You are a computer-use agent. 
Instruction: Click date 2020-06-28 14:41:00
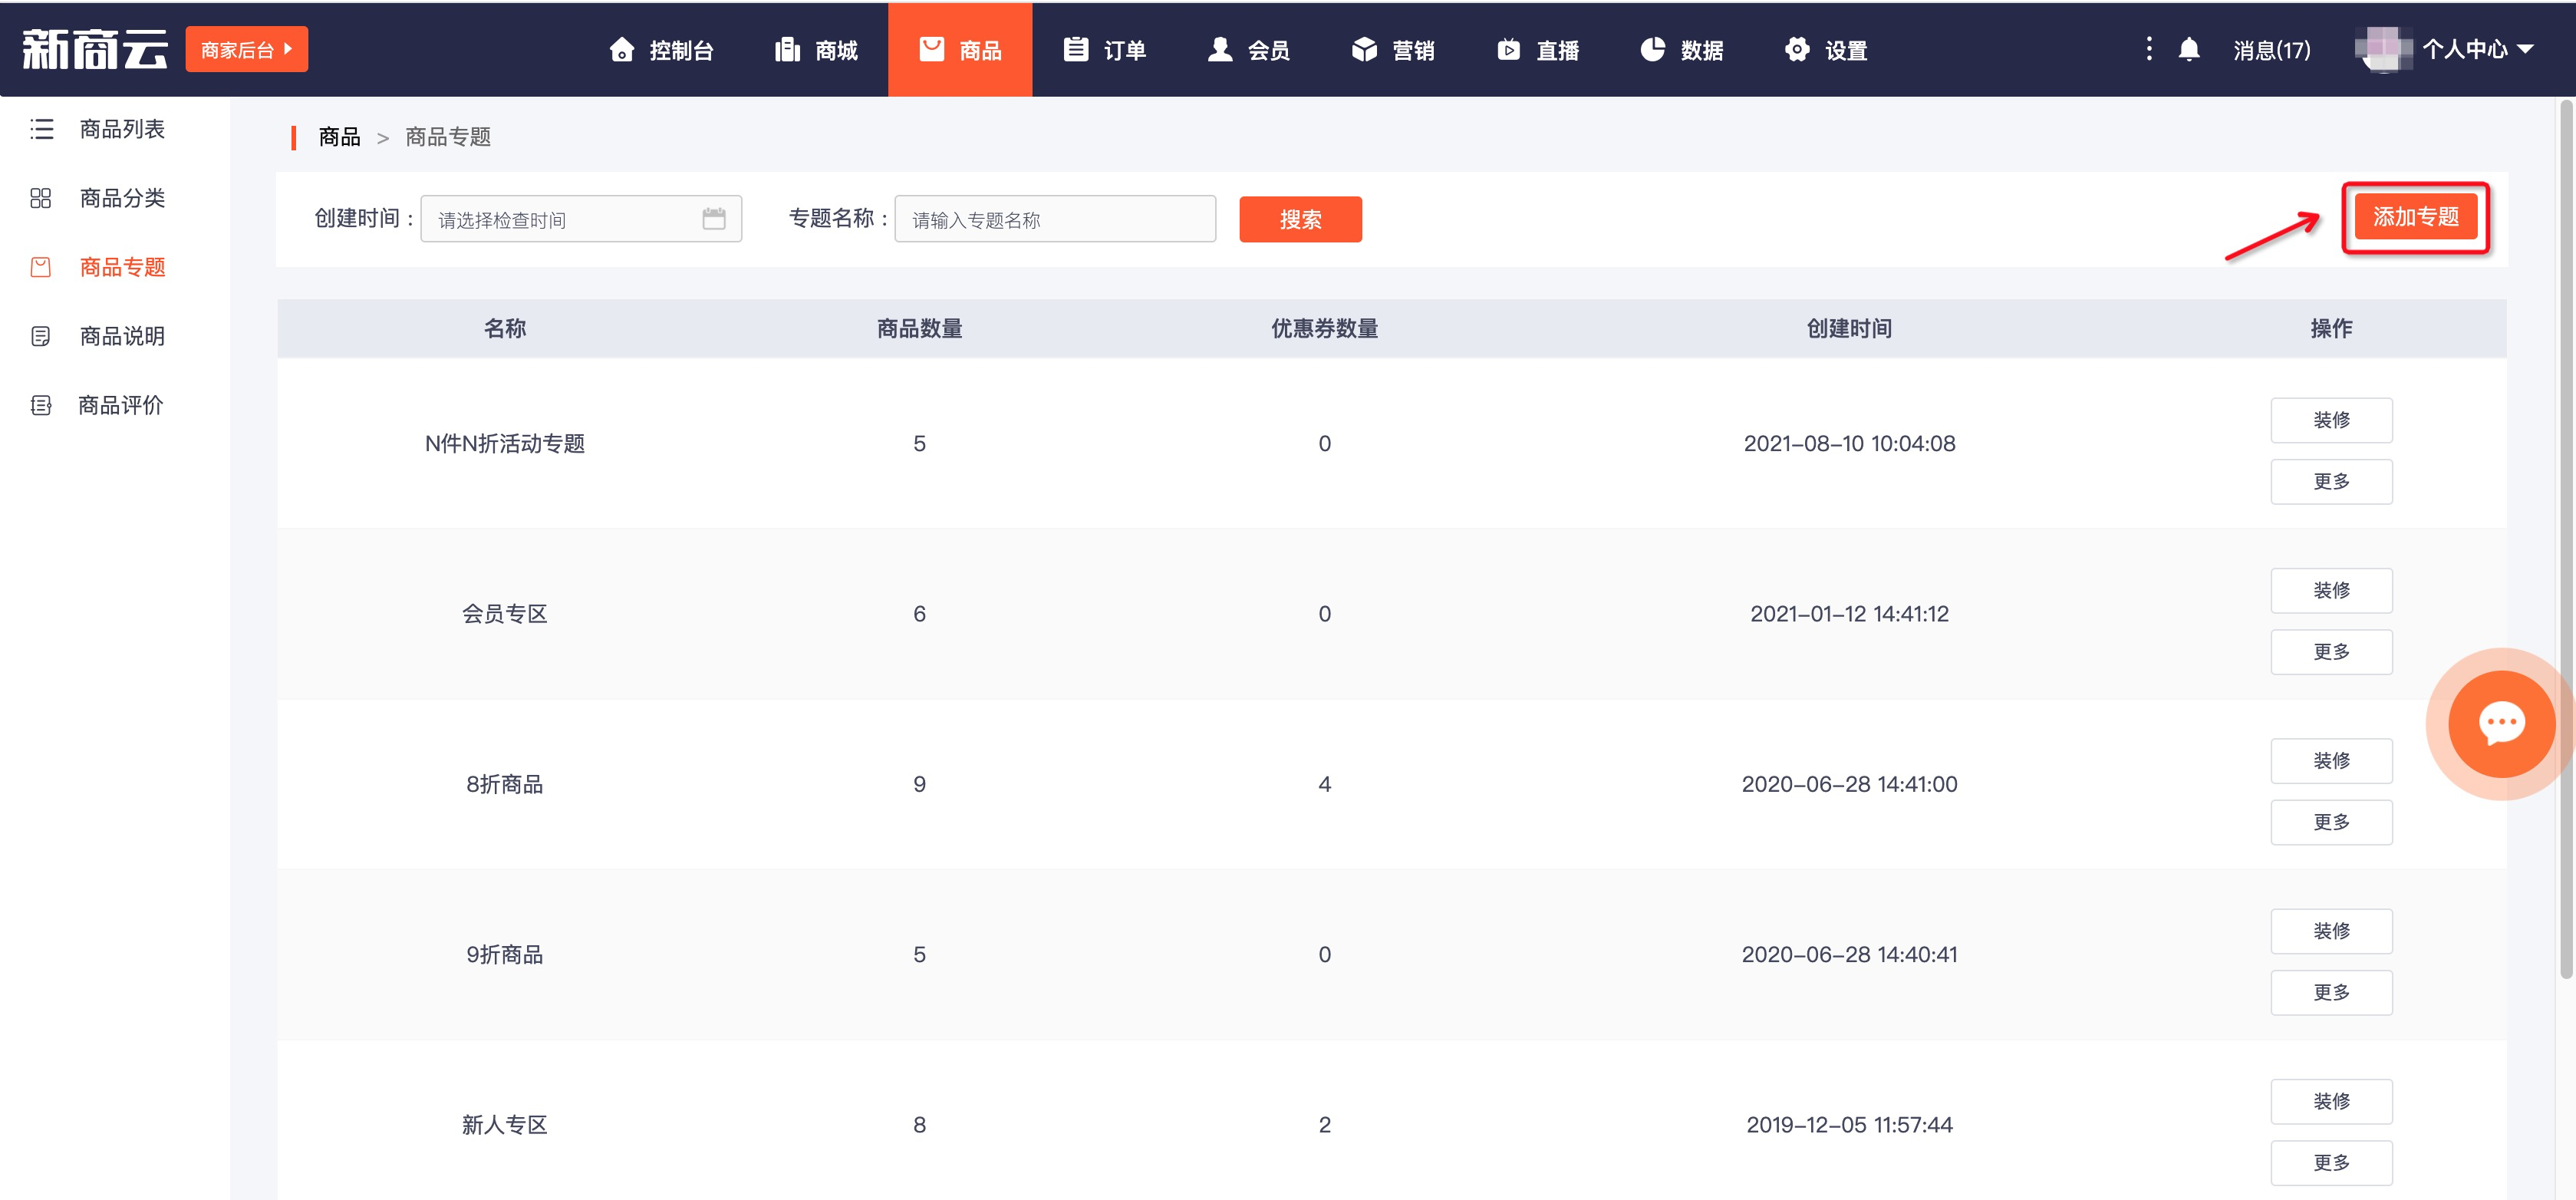click(1849, 784)
